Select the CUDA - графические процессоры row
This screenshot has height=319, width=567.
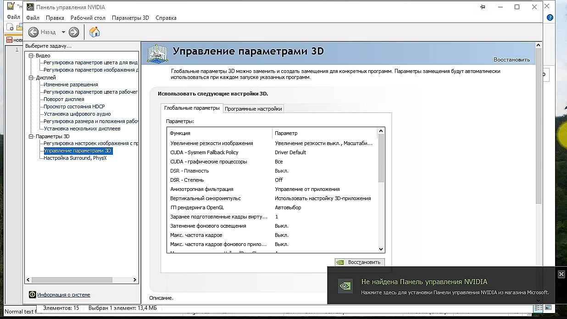pyautogui.click(x=272, y=162)
